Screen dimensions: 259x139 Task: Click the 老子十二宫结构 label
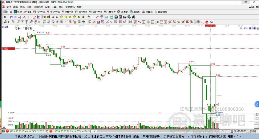pyautogui.click(x=24, y=28)
